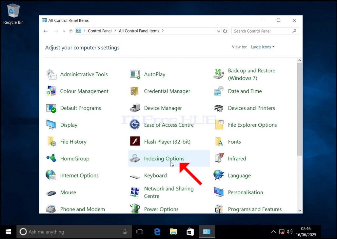The image size is (337, 239).
Task: Click the network status tray icon
Action: point(281,232)
